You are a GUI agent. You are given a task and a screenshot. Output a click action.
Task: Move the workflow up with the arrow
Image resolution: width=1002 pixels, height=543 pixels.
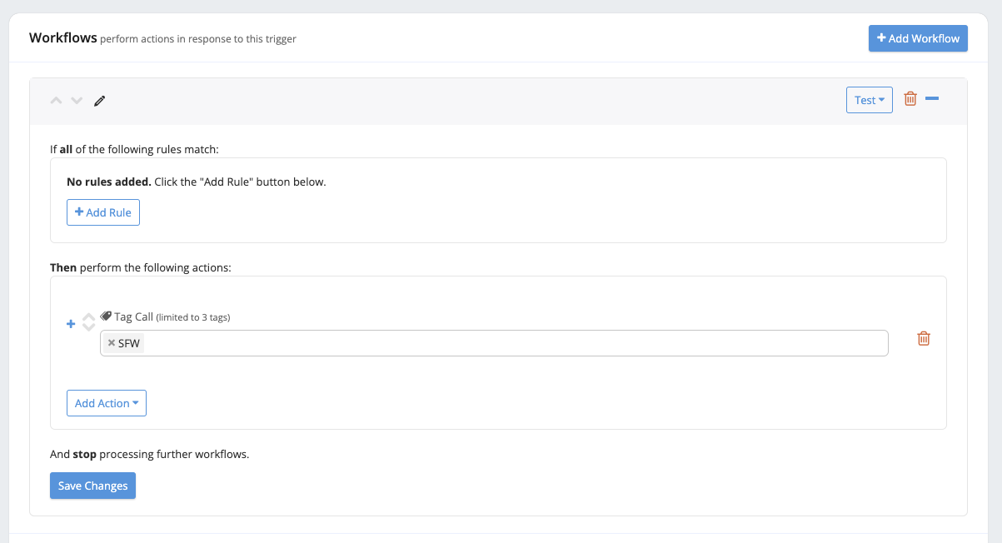coord(57,101)
